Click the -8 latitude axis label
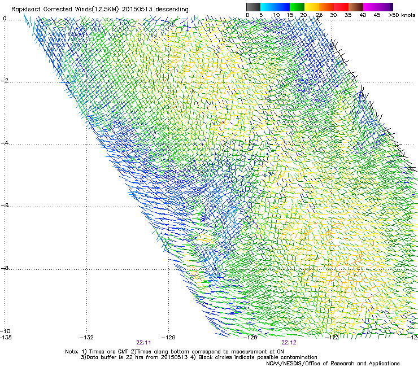The width and height of the screenshot is (418, 367). pos(5,268)
